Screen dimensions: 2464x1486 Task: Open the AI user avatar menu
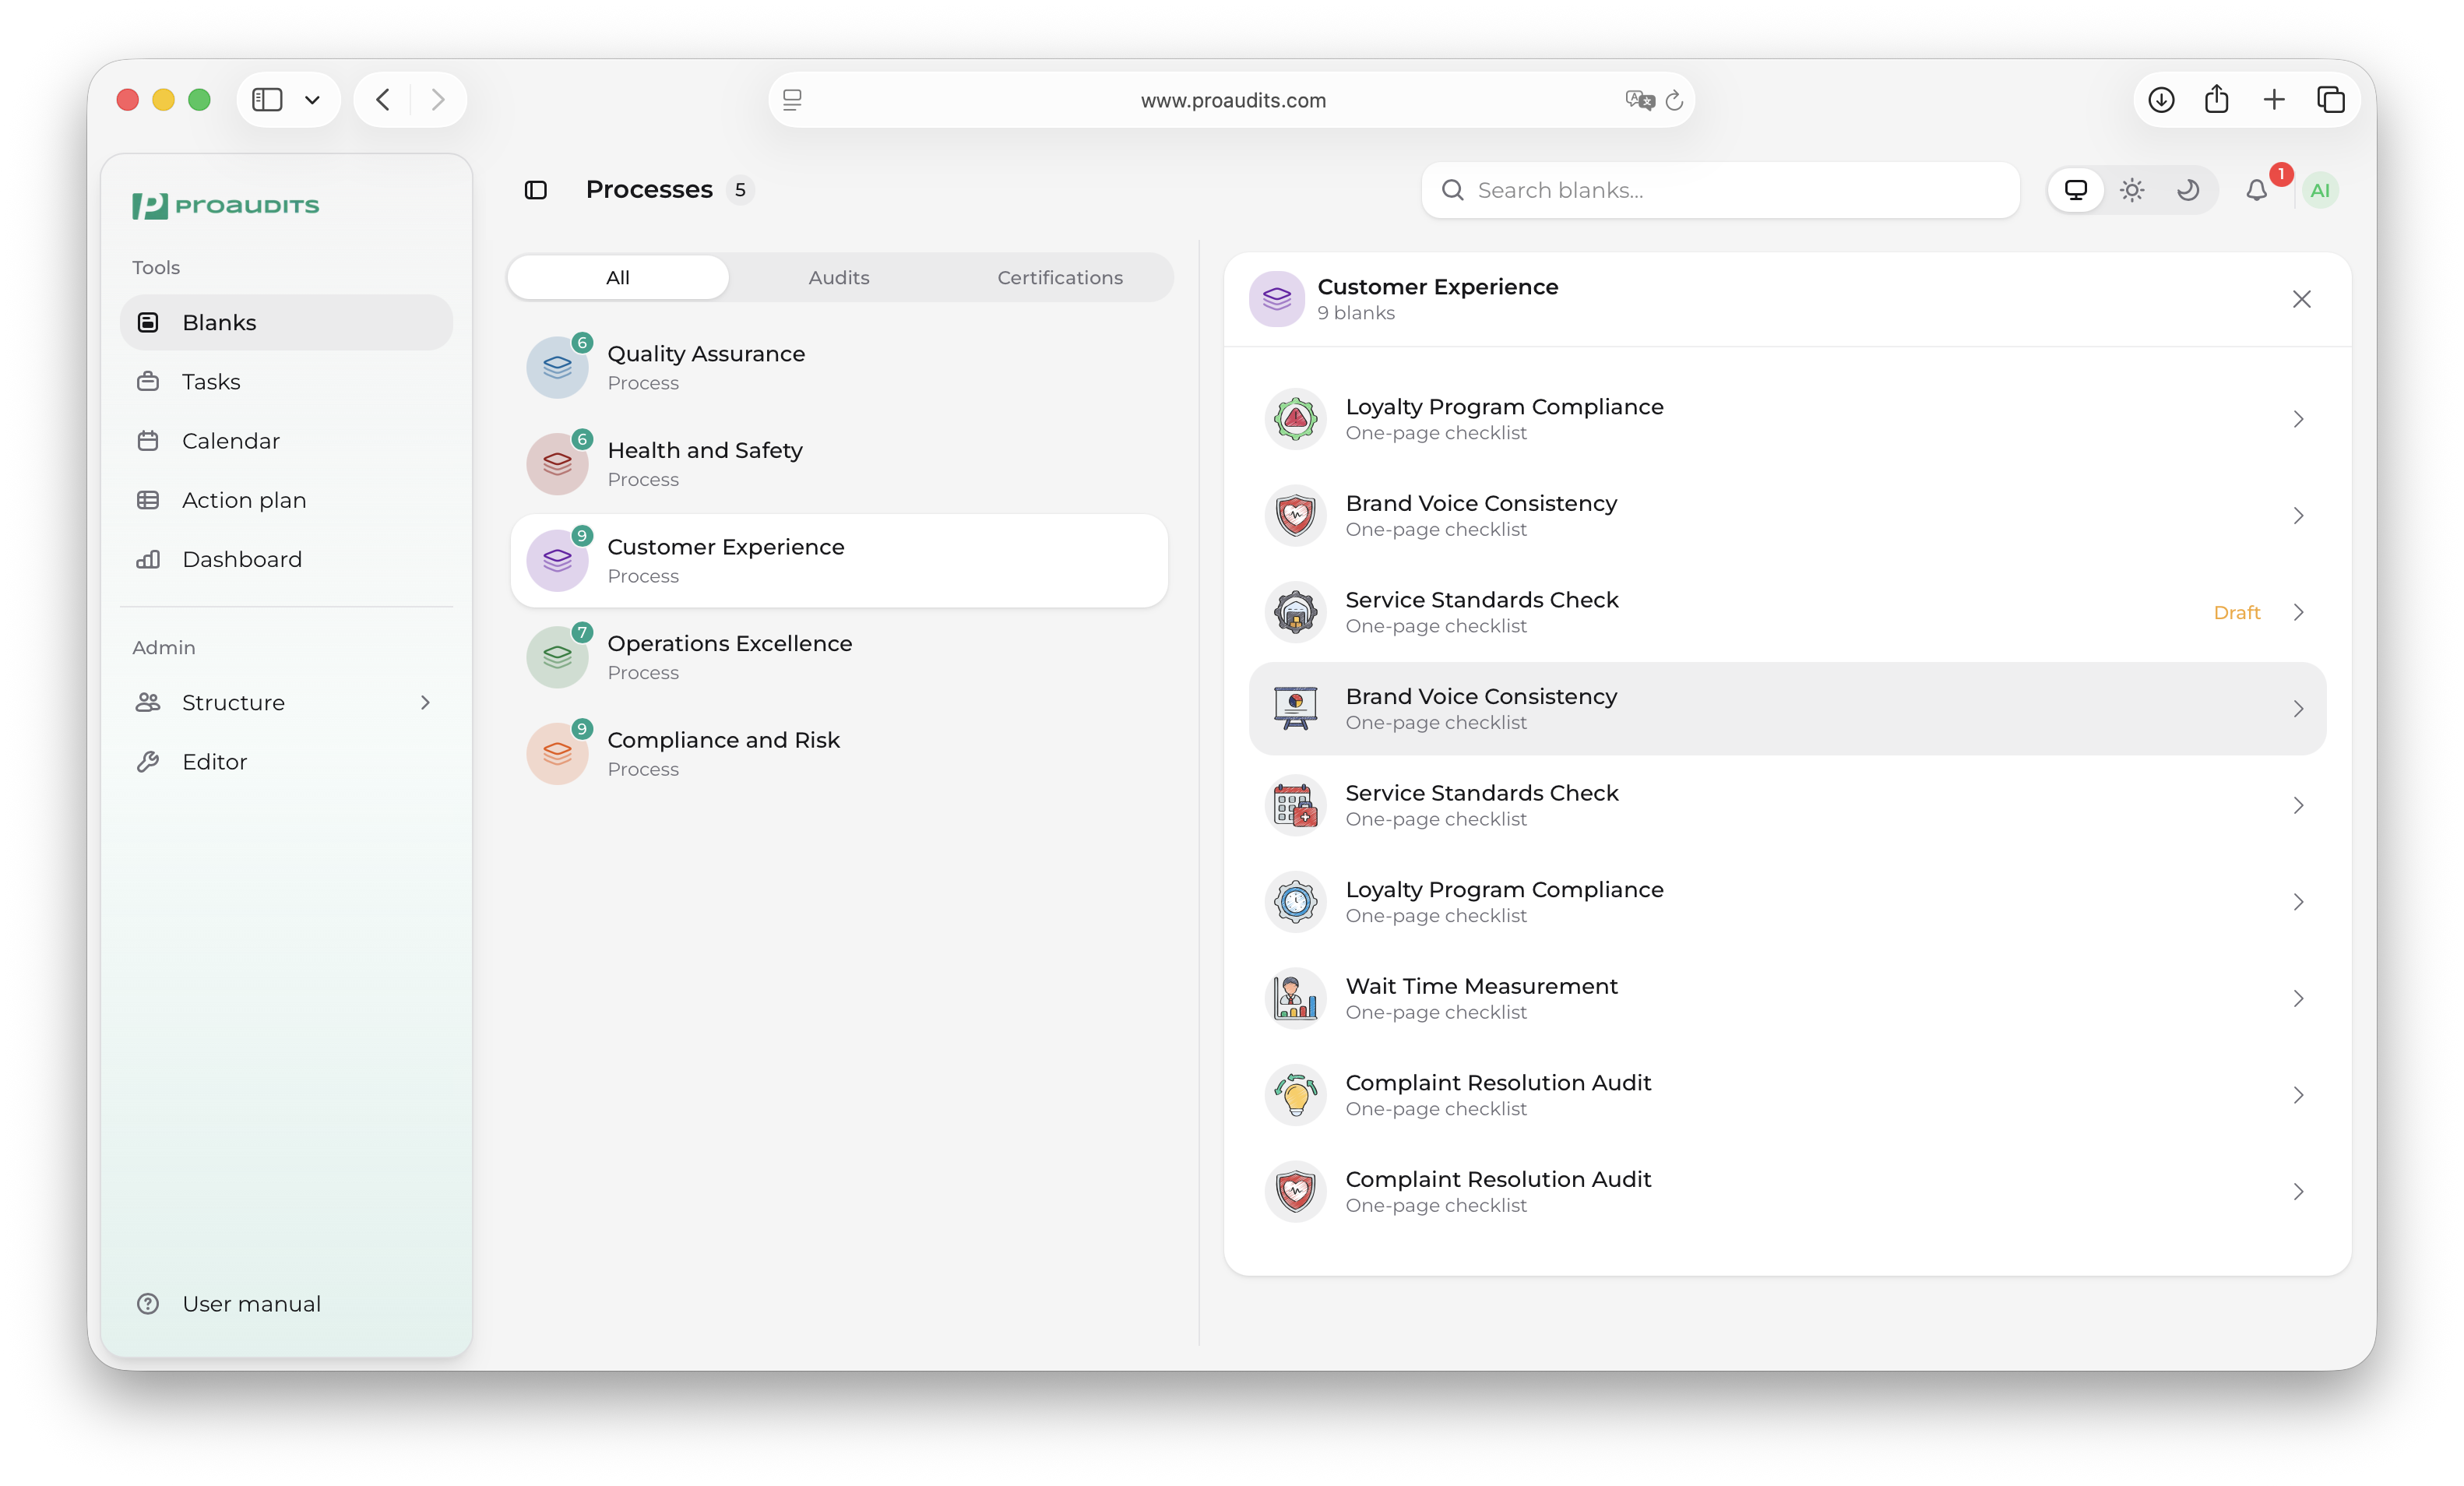click(x=2320, y=190)
